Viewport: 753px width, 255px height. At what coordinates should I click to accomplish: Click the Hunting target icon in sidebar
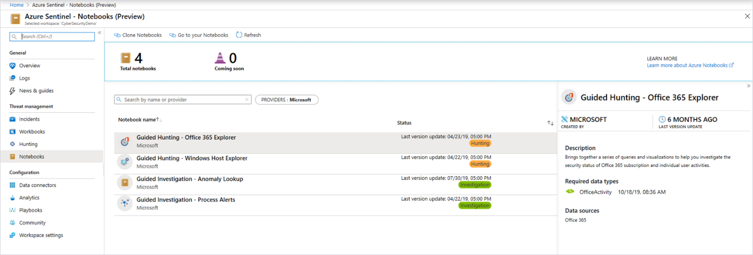point(13,144)
